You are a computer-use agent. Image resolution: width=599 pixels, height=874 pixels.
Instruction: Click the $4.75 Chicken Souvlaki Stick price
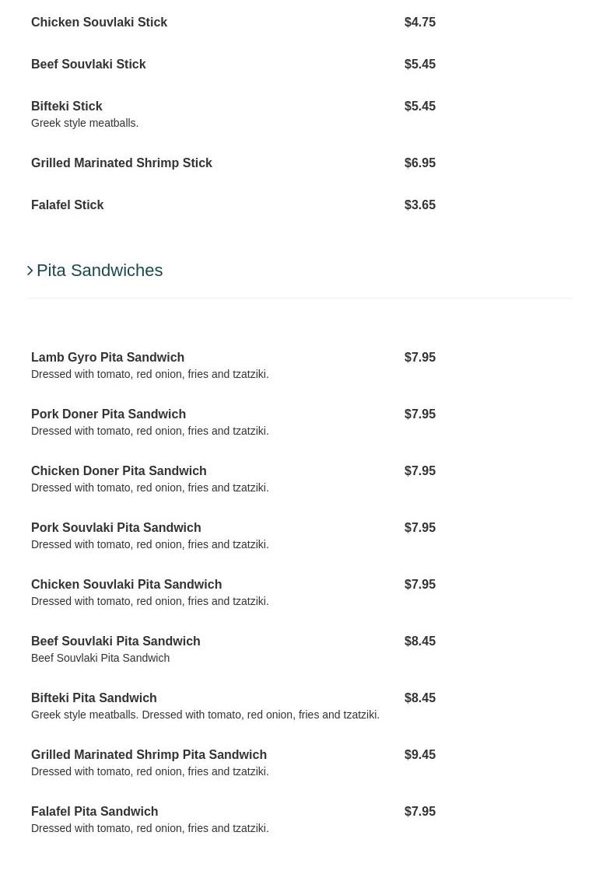[420, 23]
